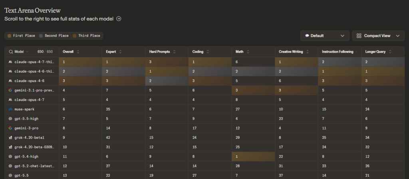Sort by Longer Query column arrows

(390, 52)
